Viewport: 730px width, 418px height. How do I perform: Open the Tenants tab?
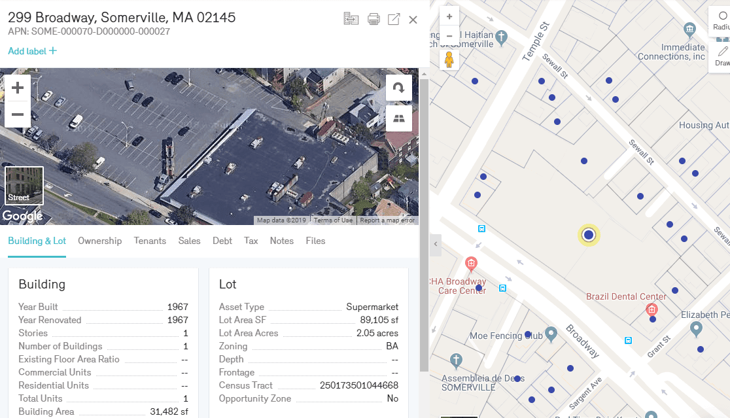coord(150,241)
